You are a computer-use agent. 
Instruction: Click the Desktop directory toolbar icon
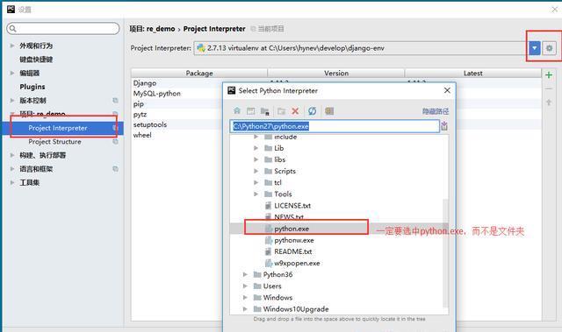[x=251, y=110]
